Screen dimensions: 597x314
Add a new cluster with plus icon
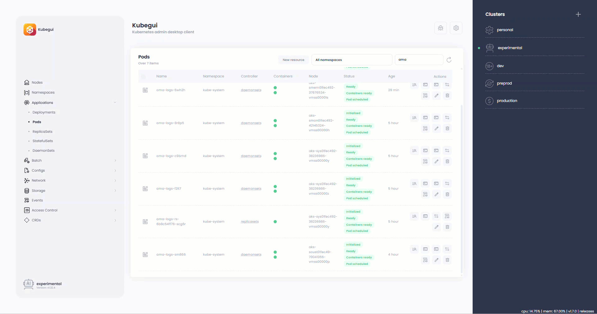click(x=578, y=14)
